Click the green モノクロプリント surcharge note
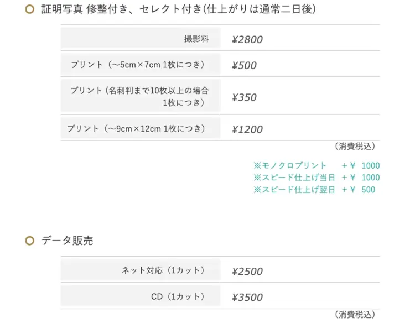The width and height of the screenshot is (415, 323). pos(317,165)
